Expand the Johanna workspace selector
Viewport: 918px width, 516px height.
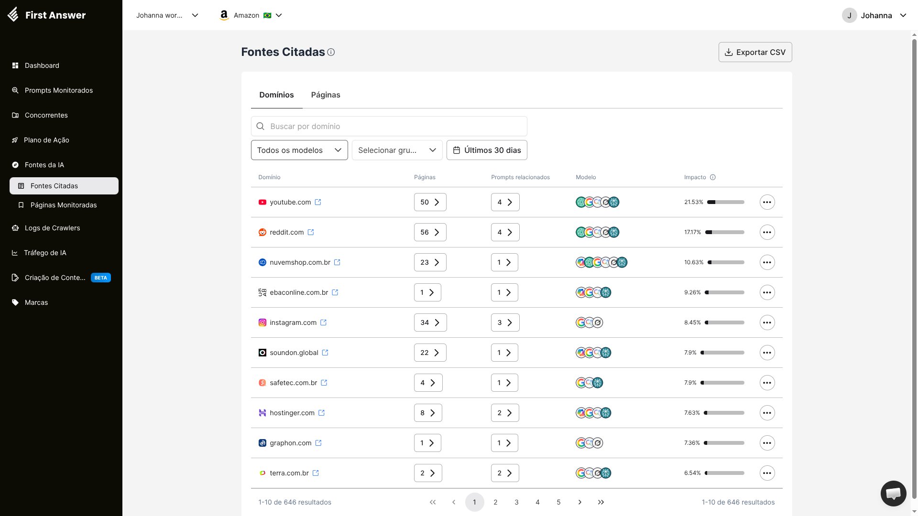coord(167,15)
